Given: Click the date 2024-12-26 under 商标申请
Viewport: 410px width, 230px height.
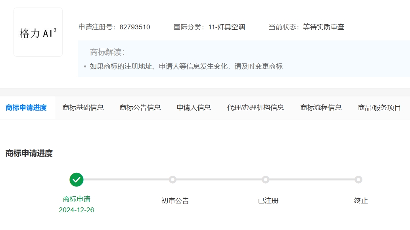Looking at the screenshot, I should tap(76, 210).
